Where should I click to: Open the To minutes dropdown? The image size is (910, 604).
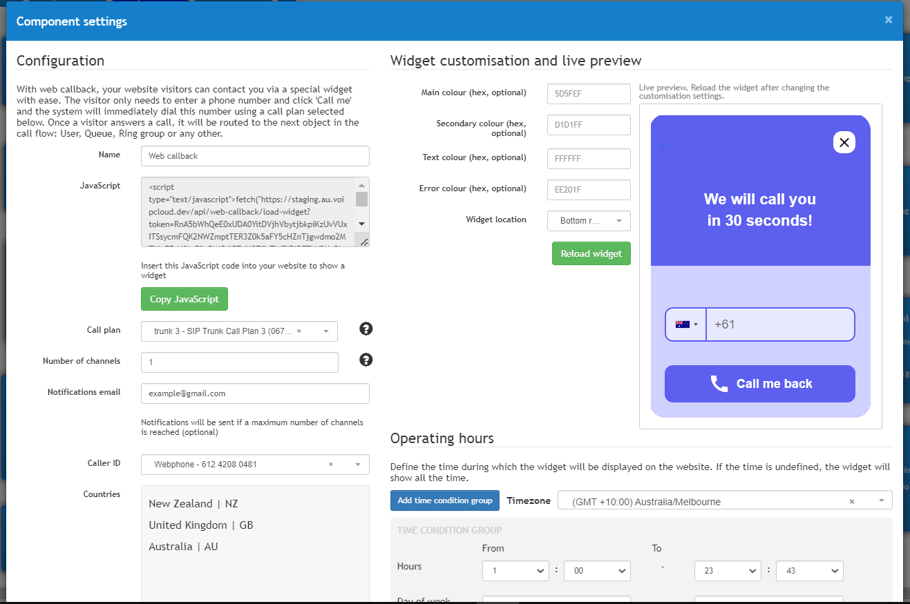point(809,571)
